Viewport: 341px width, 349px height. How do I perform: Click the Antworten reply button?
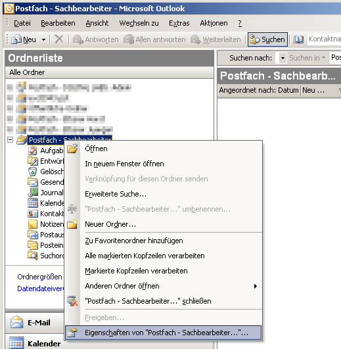tap(96, 39)
